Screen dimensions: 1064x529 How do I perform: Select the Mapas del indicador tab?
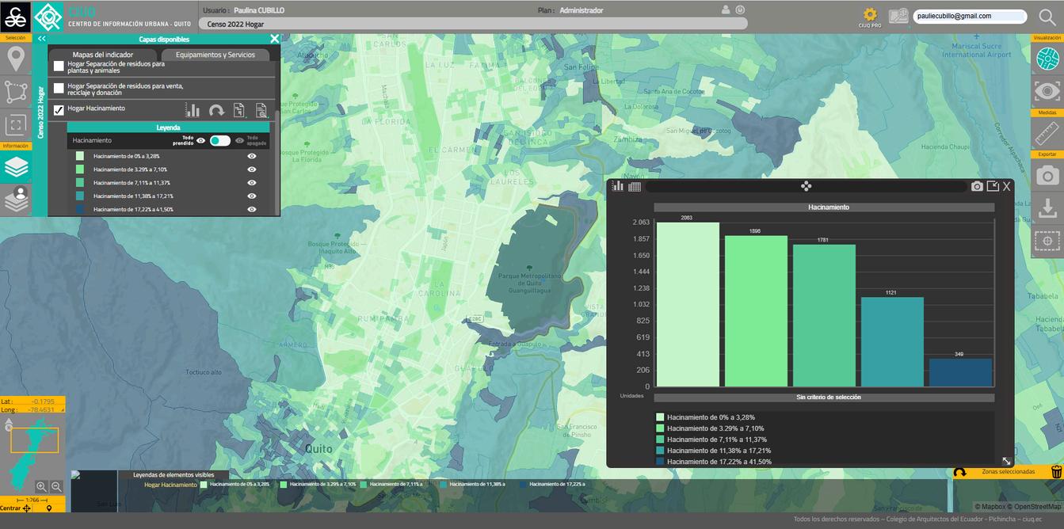click(x=103, y=55)
